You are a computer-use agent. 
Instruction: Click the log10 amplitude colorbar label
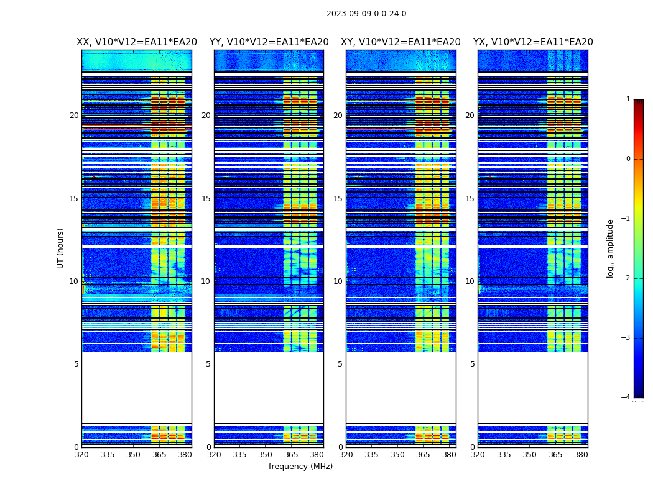pyautogui.click(x=610, y=248)
